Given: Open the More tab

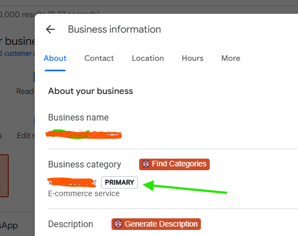Looking at the screenshot, I should point(231,58).
